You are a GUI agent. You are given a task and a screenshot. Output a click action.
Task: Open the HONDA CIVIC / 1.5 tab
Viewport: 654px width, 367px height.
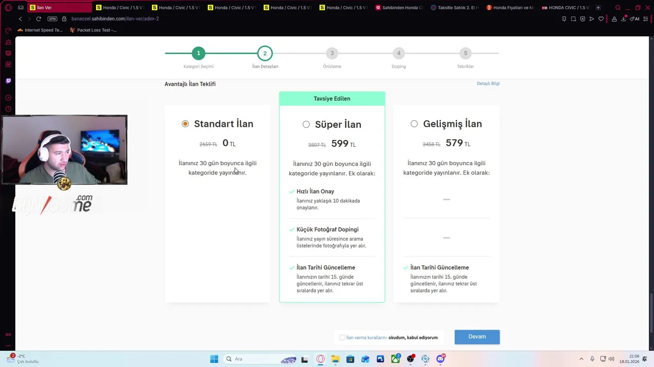566,8
